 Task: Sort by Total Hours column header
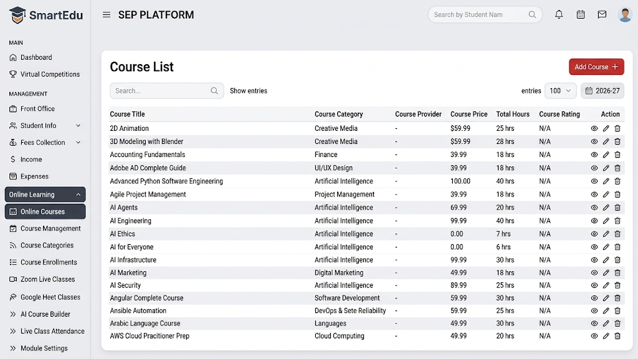[x=513, y=115]
